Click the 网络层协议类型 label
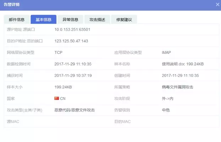Viewport: 221px width, 142px height. (x=21, y=52)
